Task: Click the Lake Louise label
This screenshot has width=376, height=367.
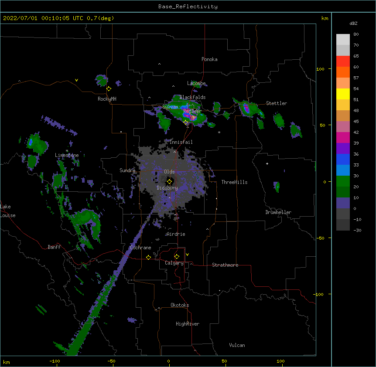Action: pos(8,211)
